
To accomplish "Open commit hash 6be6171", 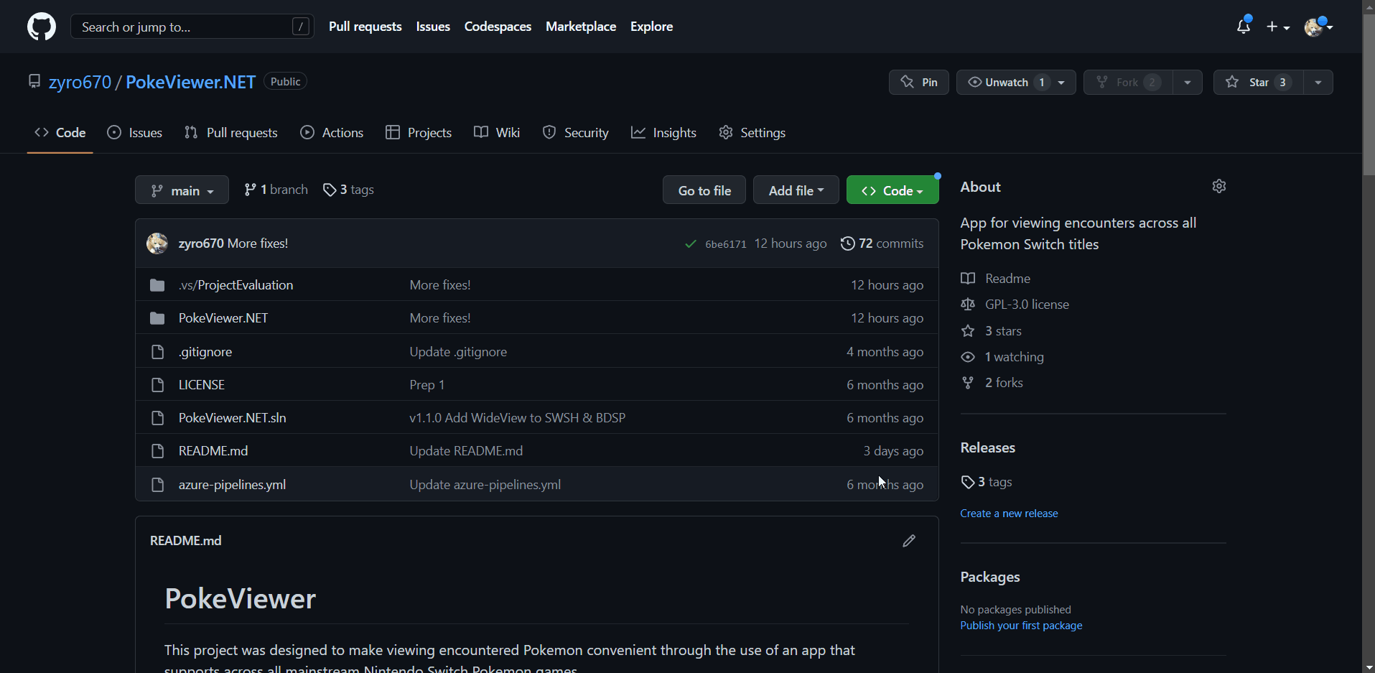I will click(726, 244).
